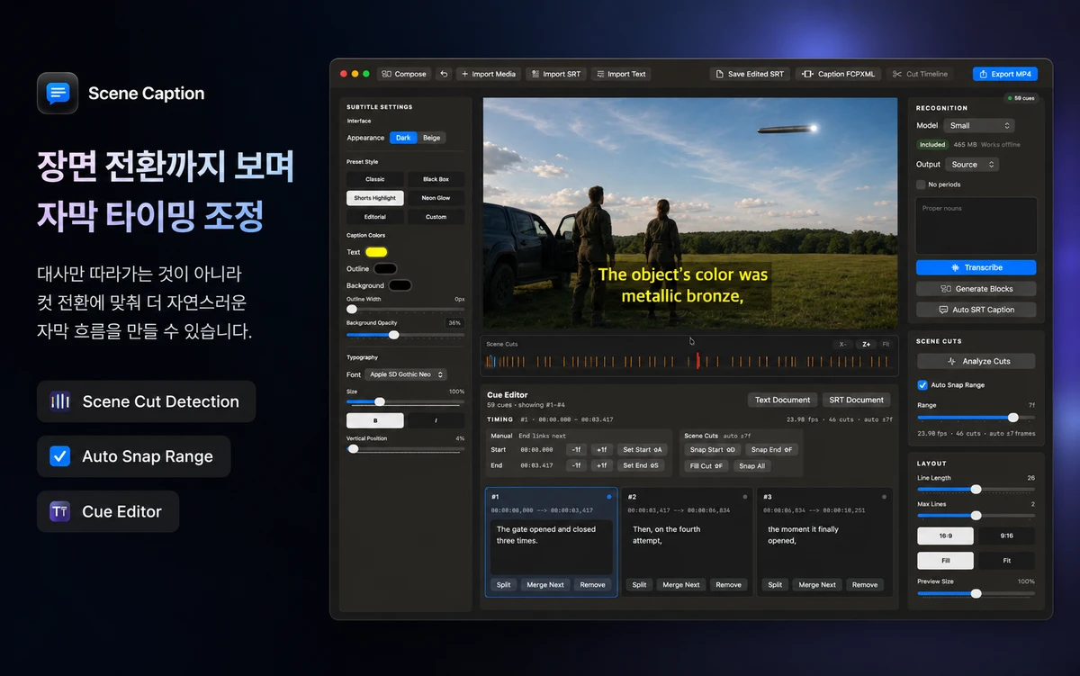Click Merge Next on cue #2
1080x676 pixels.
[681, 585]
